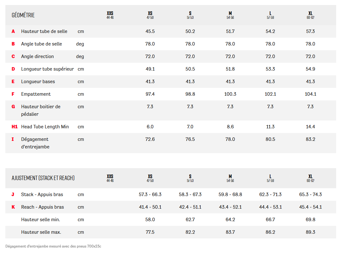The width and height of the screenshot is (344, 256).
Task: Click the footnote about 700x23c tires
Action: [53, 246]
